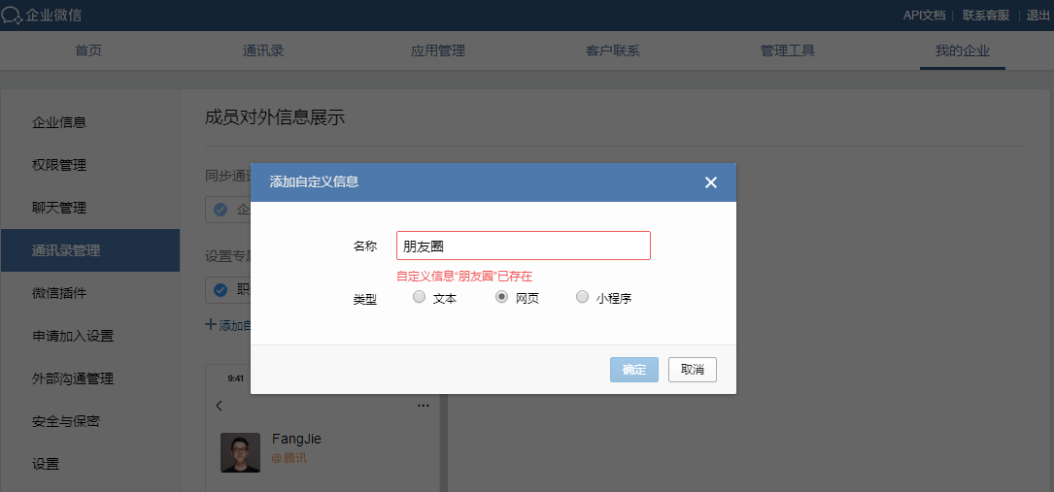The image size is (1054, 492).
Task: Switch to the 通讯录 tab
Action: pyautogui.click(x=263, y=51)
